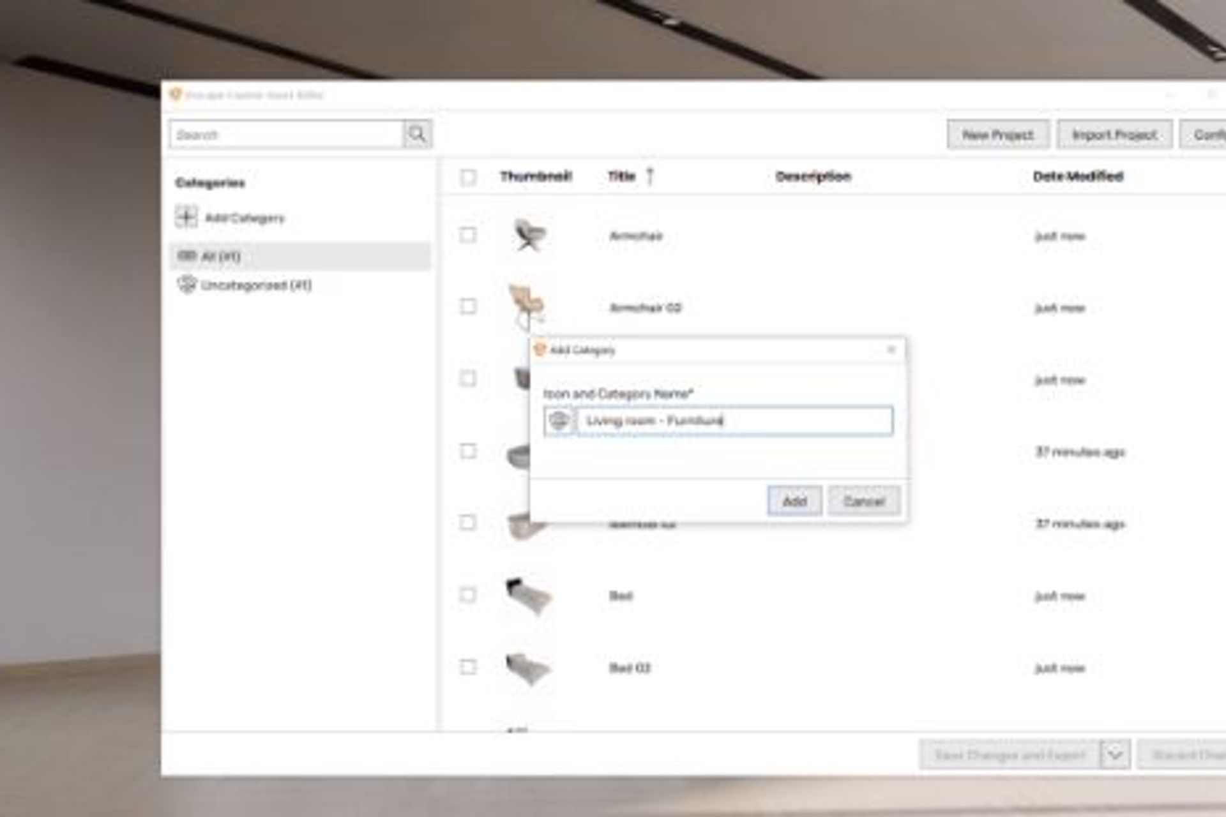Click Cancel in the Add Category dialog
The image size is (1226, 817).
[x=863, y=501]
